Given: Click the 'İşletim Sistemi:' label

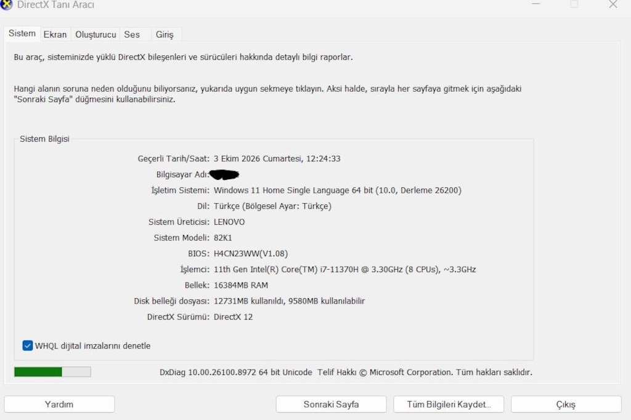Looking at the screenshot, I should [181, 190].
